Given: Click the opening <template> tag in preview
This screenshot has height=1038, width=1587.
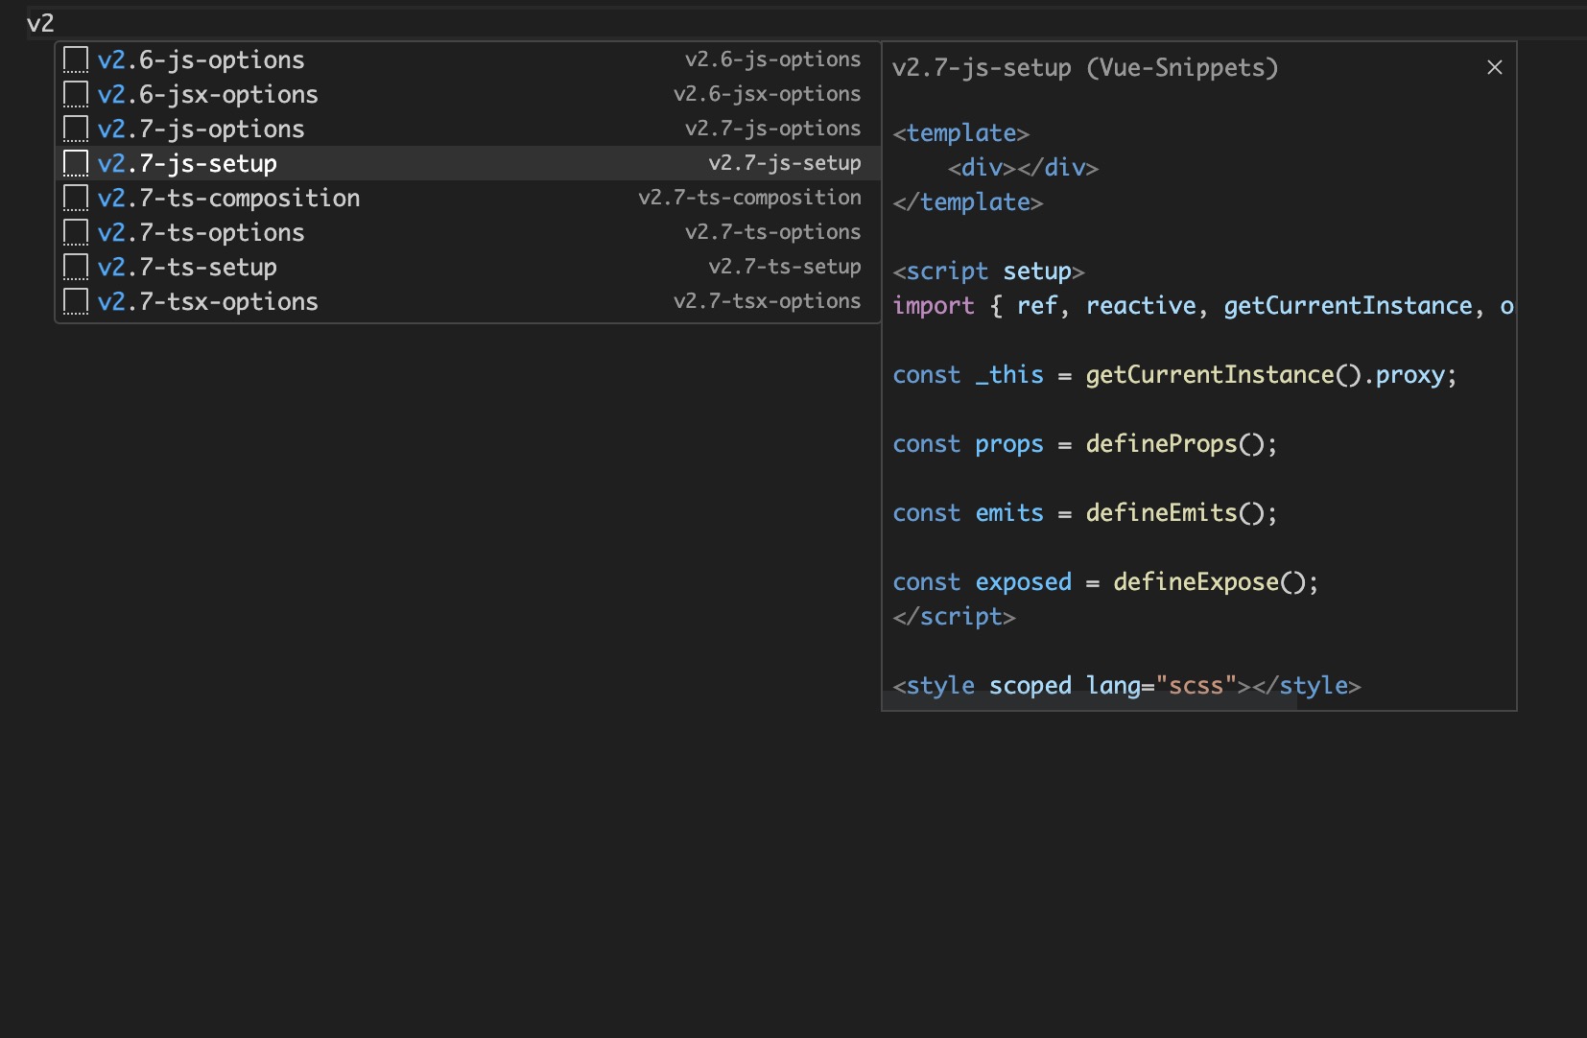Looking at the screenshot, I should (x=960, y=133).
